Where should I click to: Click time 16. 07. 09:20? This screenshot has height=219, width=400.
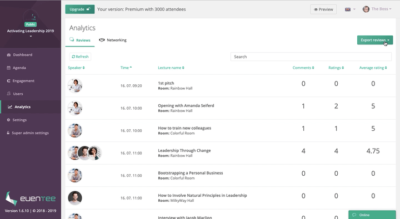[131, 86]
